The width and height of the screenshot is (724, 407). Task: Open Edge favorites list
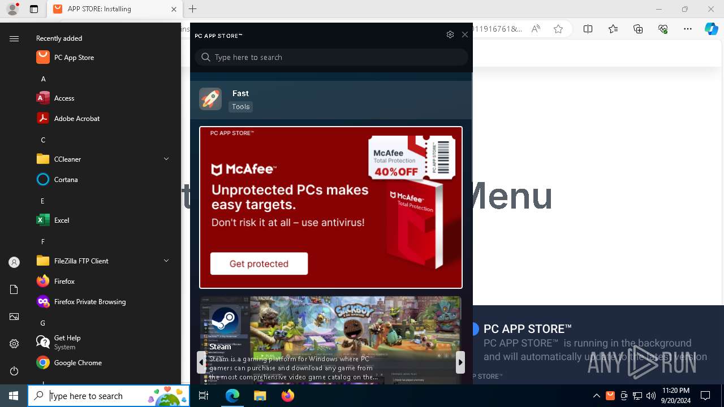[613, 29]
